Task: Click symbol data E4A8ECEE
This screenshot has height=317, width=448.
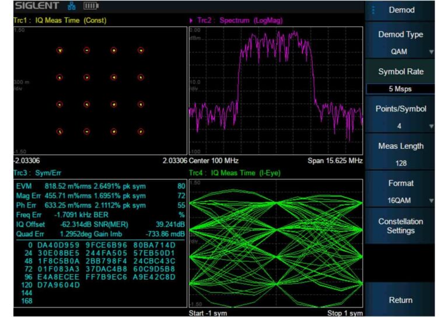Action: pos(58,277)
